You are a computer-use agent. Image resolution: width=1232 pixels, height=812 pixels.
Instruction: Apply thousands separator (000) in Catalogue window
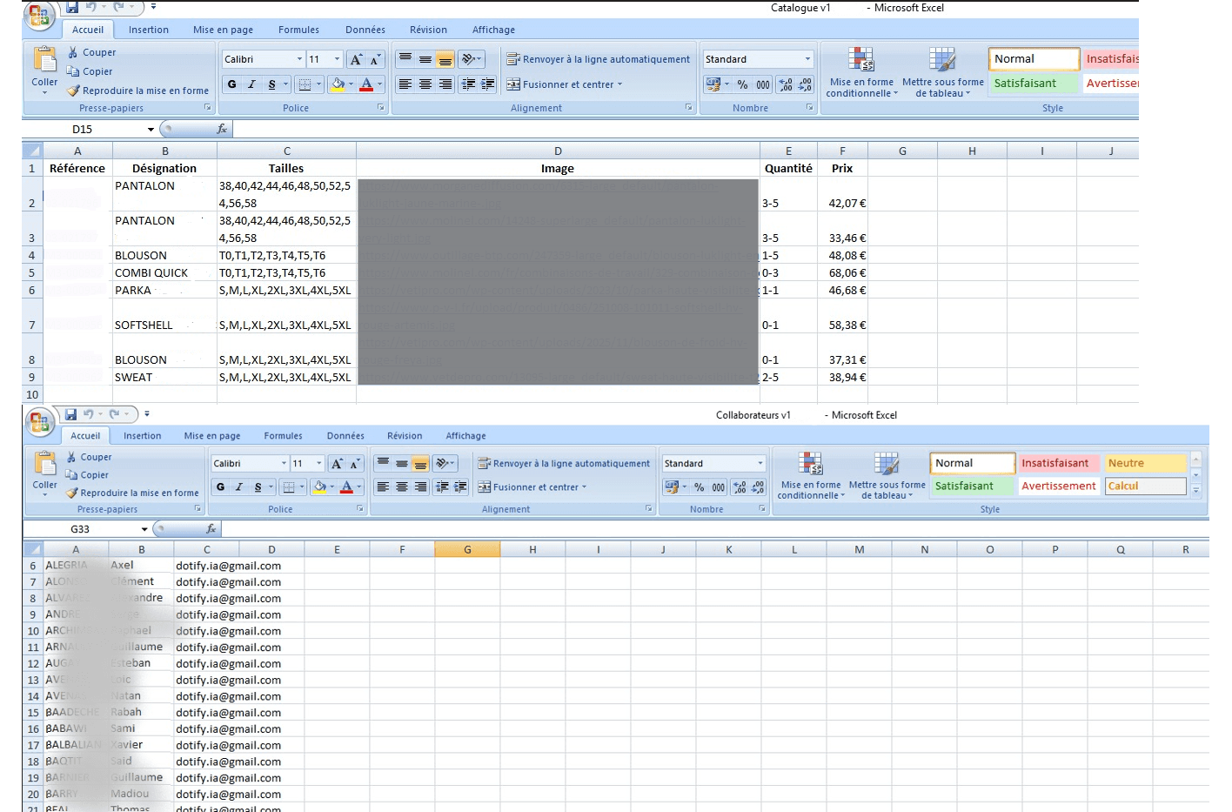pos(763,84)
